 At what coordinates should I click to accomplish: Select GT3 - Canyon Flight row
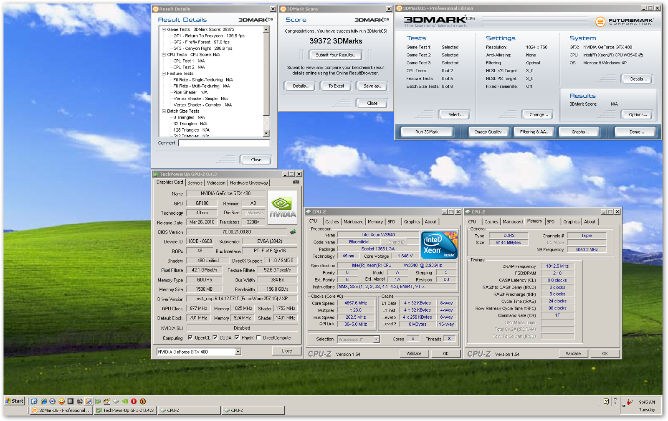pyautogui.click(x=203, y=48)
